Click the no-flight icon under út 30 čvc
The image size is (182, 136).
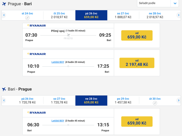click(155, 103)
